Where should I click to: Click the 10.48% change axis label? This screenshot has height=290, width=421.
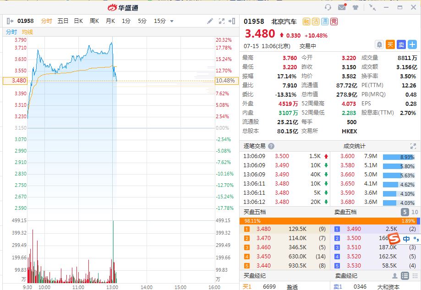[227, 81]
